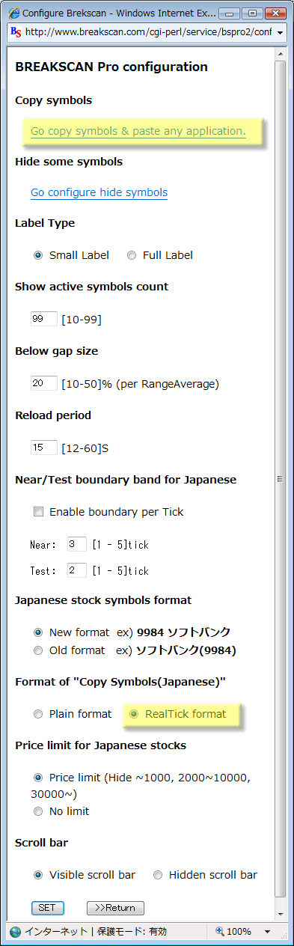Open Go configure hide symbols link

pos(99,192)
